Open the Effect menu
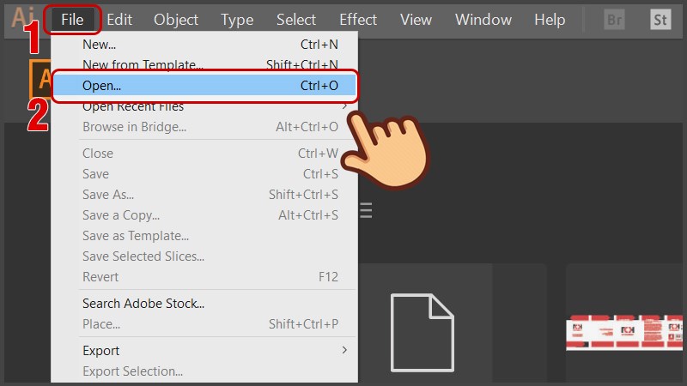Screen dimensions: 687x386 click(x=358, y=19)
